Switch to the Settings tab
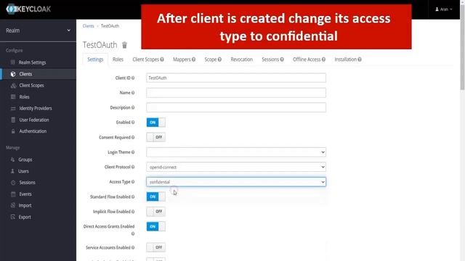 pos(95,59)
